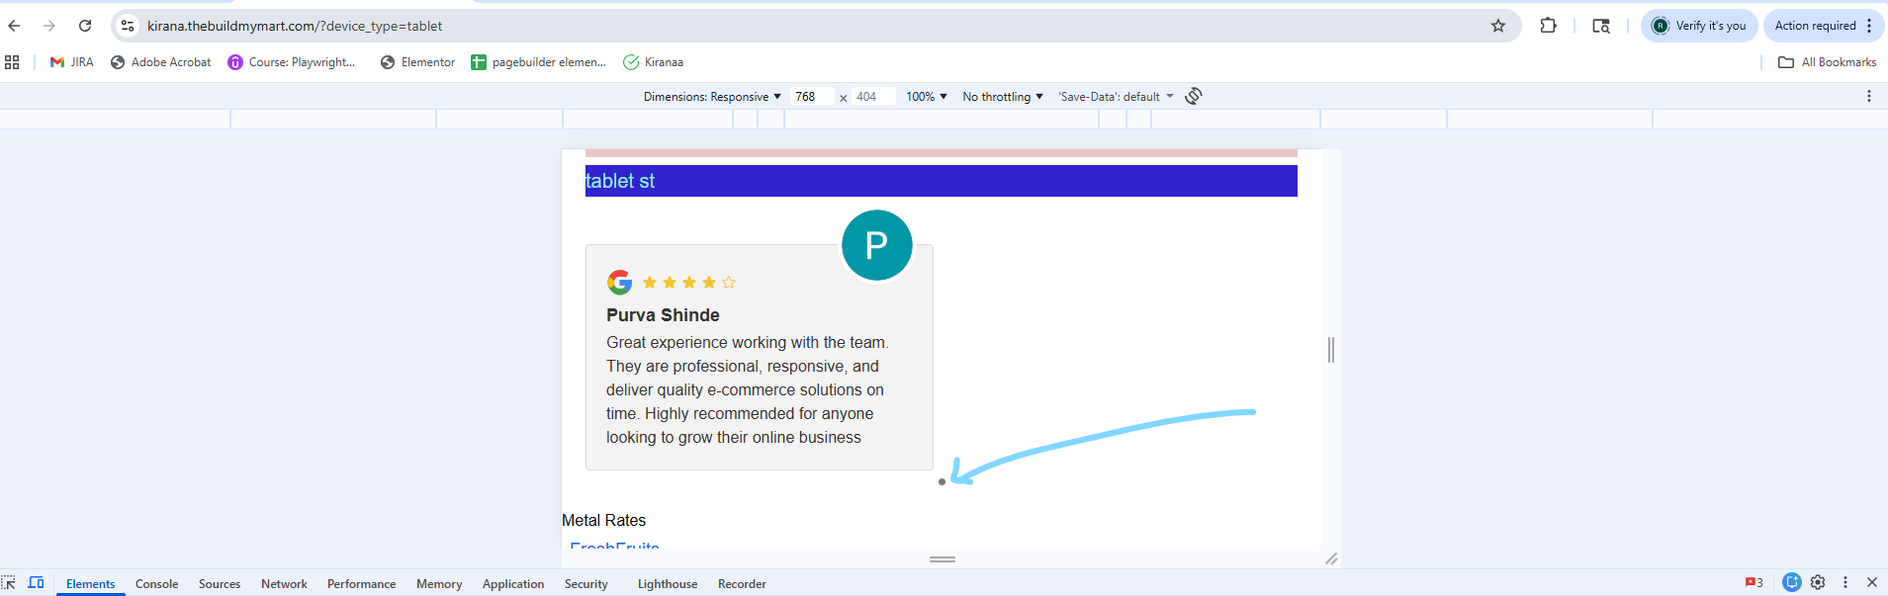
Task: Open the tab search icon beside Extensions
Action: point(1601,26)
